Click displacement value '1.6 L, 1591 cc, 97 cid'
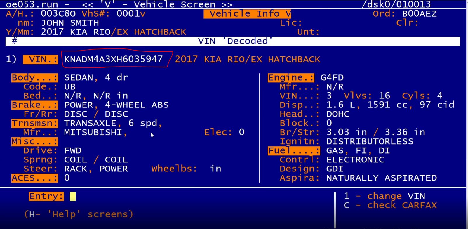468x229 pixels. [390, 105]
